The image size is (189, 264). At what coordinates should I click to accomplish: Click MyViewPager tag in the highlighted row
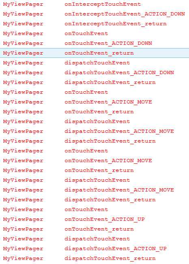pos(23,53)
